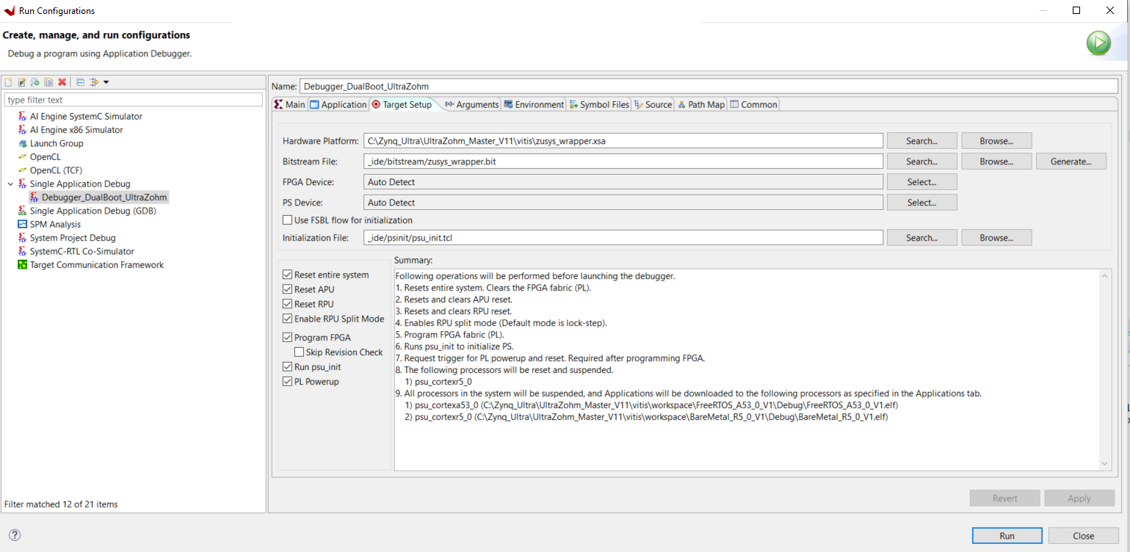Click the Run button at the bottom
1130x552 pixels.
point(1007,536)
